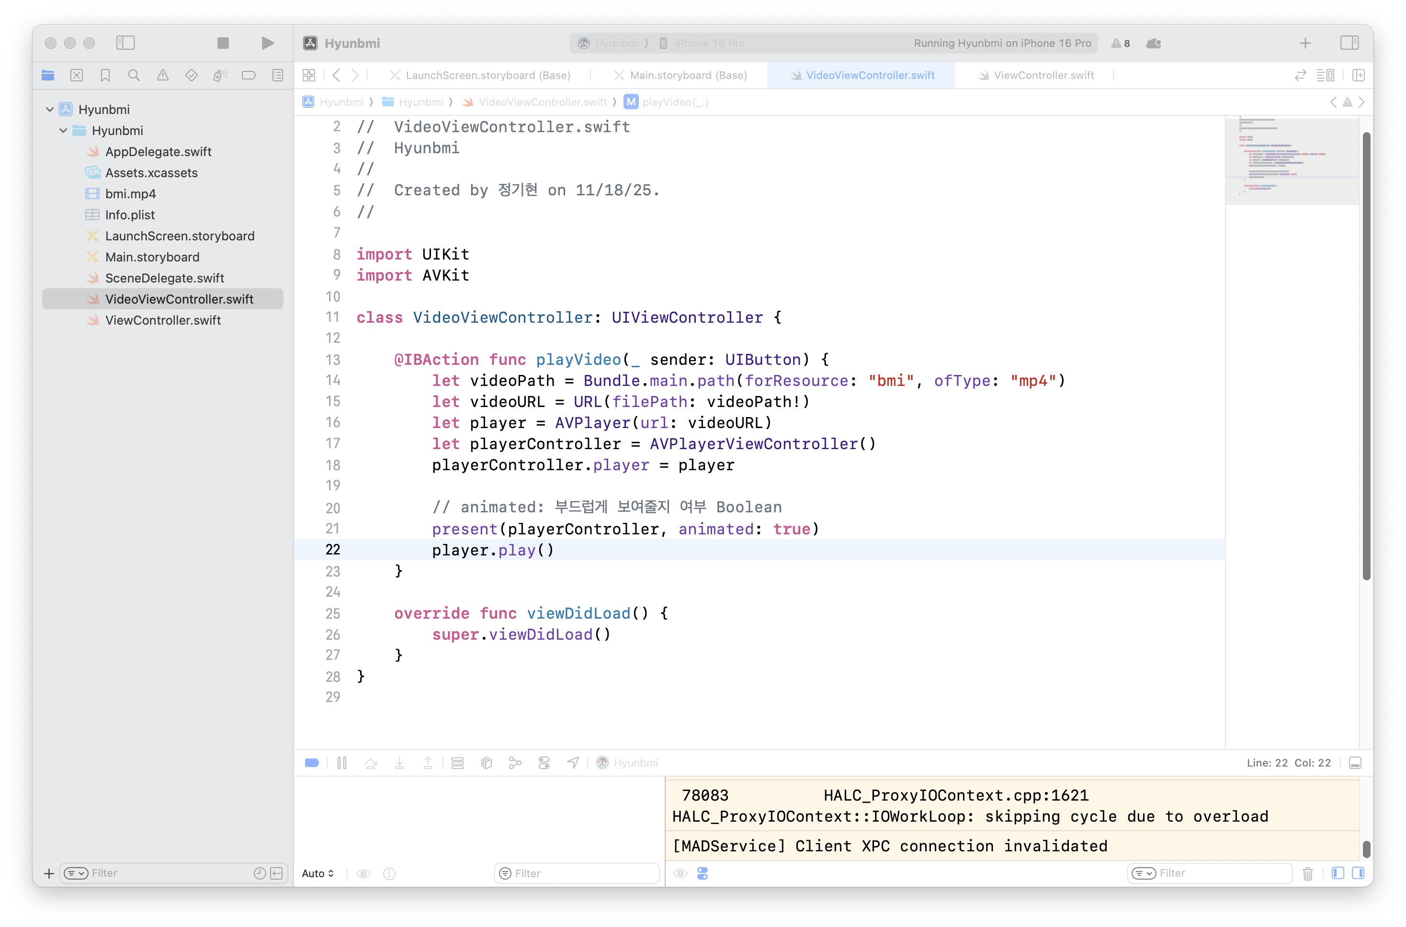This screenshot has width=1406, height=927.
Task: Open the Breakpoint navigator icon
Action: 249,75
